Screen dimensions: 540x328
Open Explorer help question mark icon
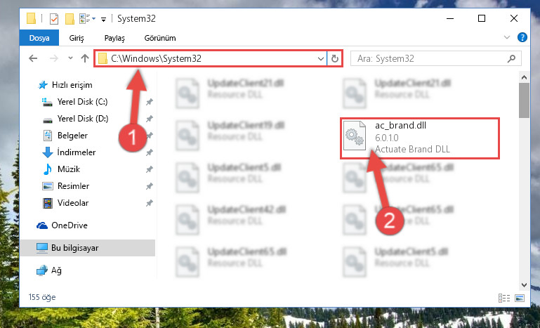point(522,37)
